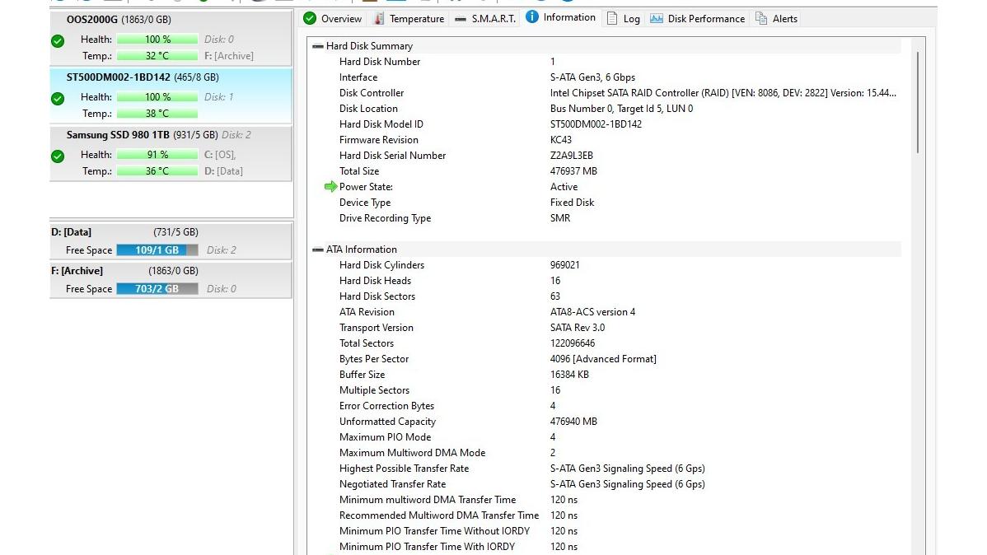Switch to the Overview tab

332,19
